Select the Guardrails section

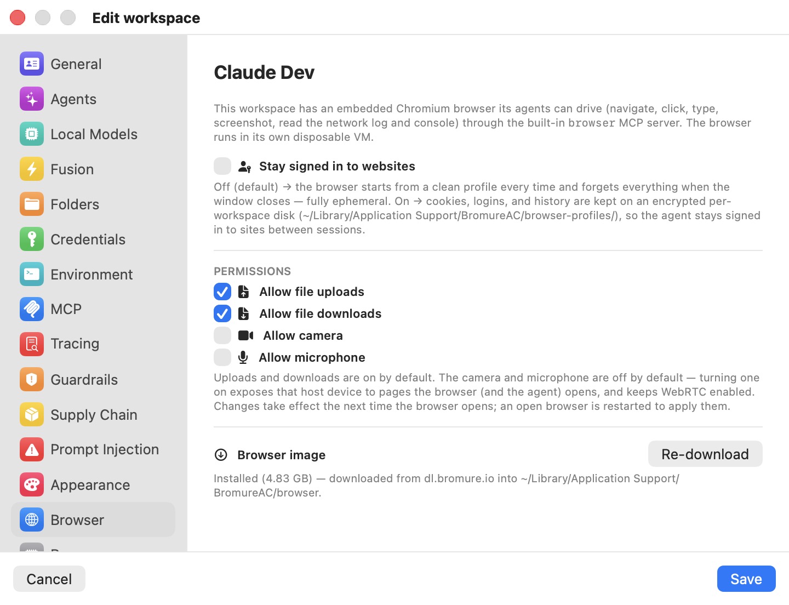coord(93,379)
